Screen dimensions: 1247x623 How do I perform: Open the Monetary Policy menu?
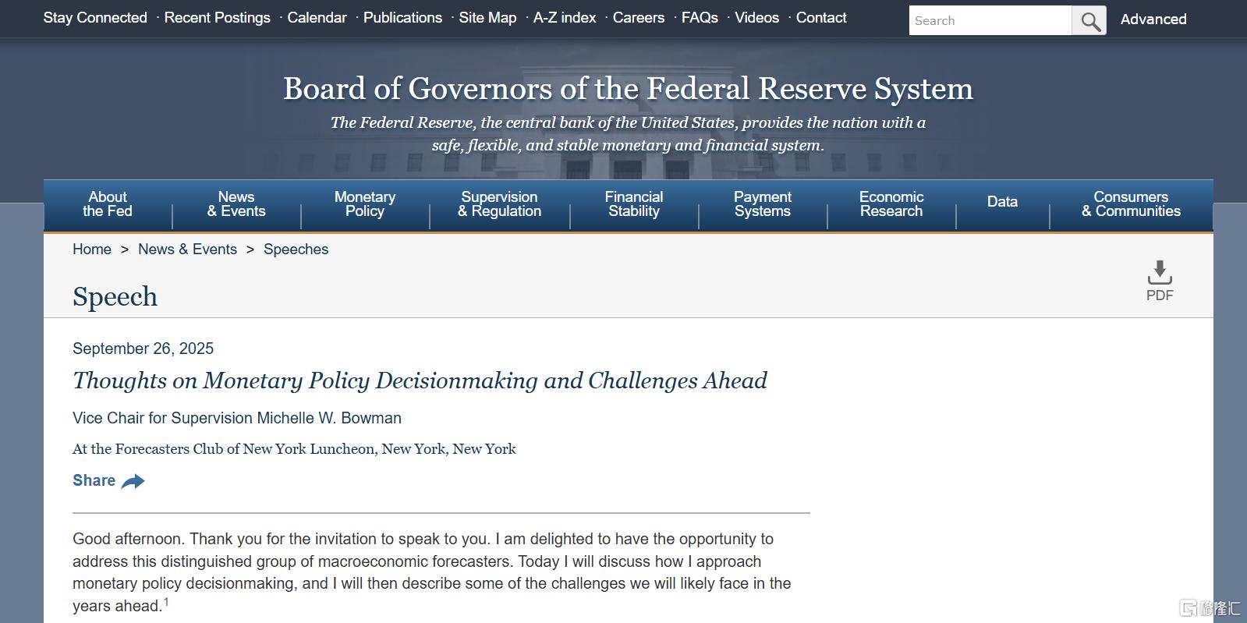coord(365,204)
